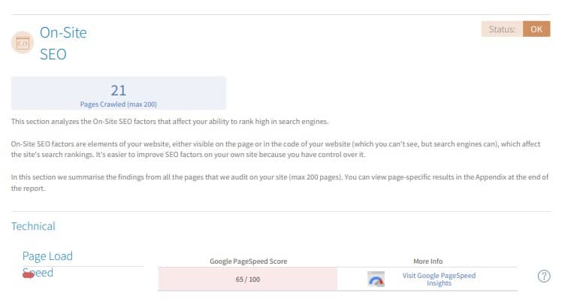Click the More Info column header
The width and height of the screenshot is (568, 302).
coord(428,261)
